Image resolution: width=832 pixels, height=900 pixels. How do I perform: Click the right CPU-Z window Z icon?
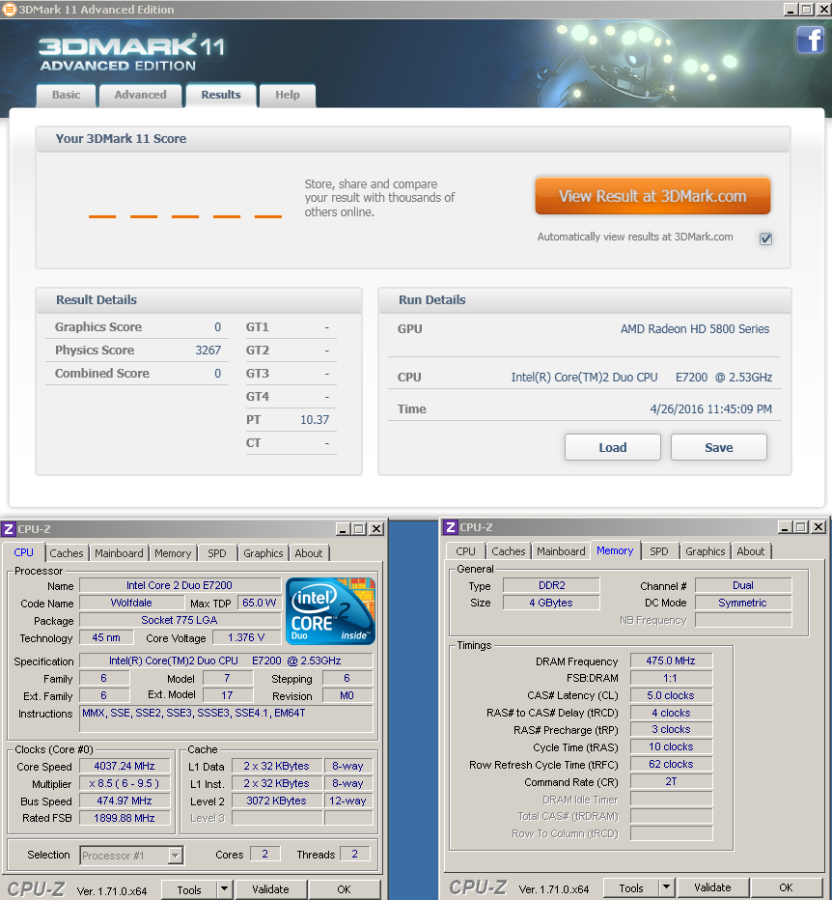[x=451, y=527]
